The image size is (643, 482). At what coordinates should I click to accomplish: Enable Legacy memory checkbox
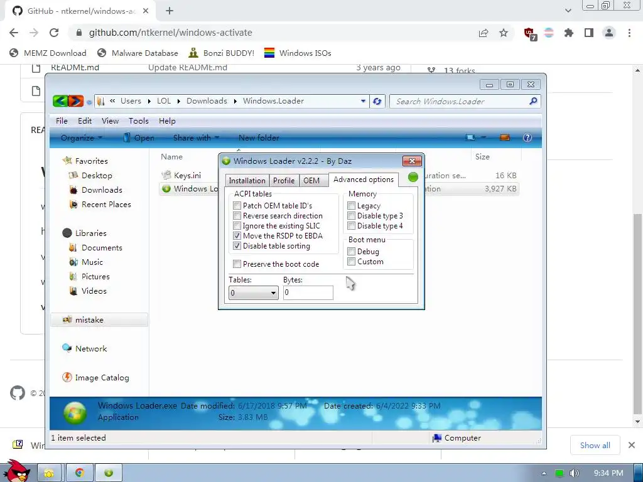351,205
